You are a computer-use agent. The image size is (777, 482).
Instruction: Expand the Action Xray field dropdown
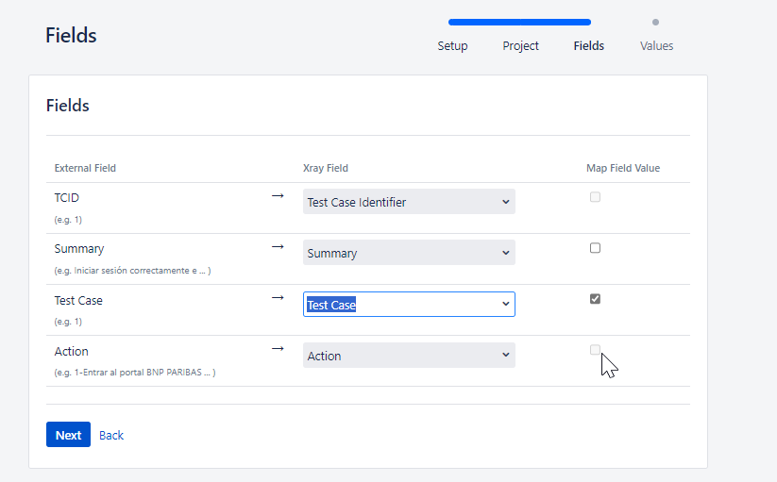409,356
